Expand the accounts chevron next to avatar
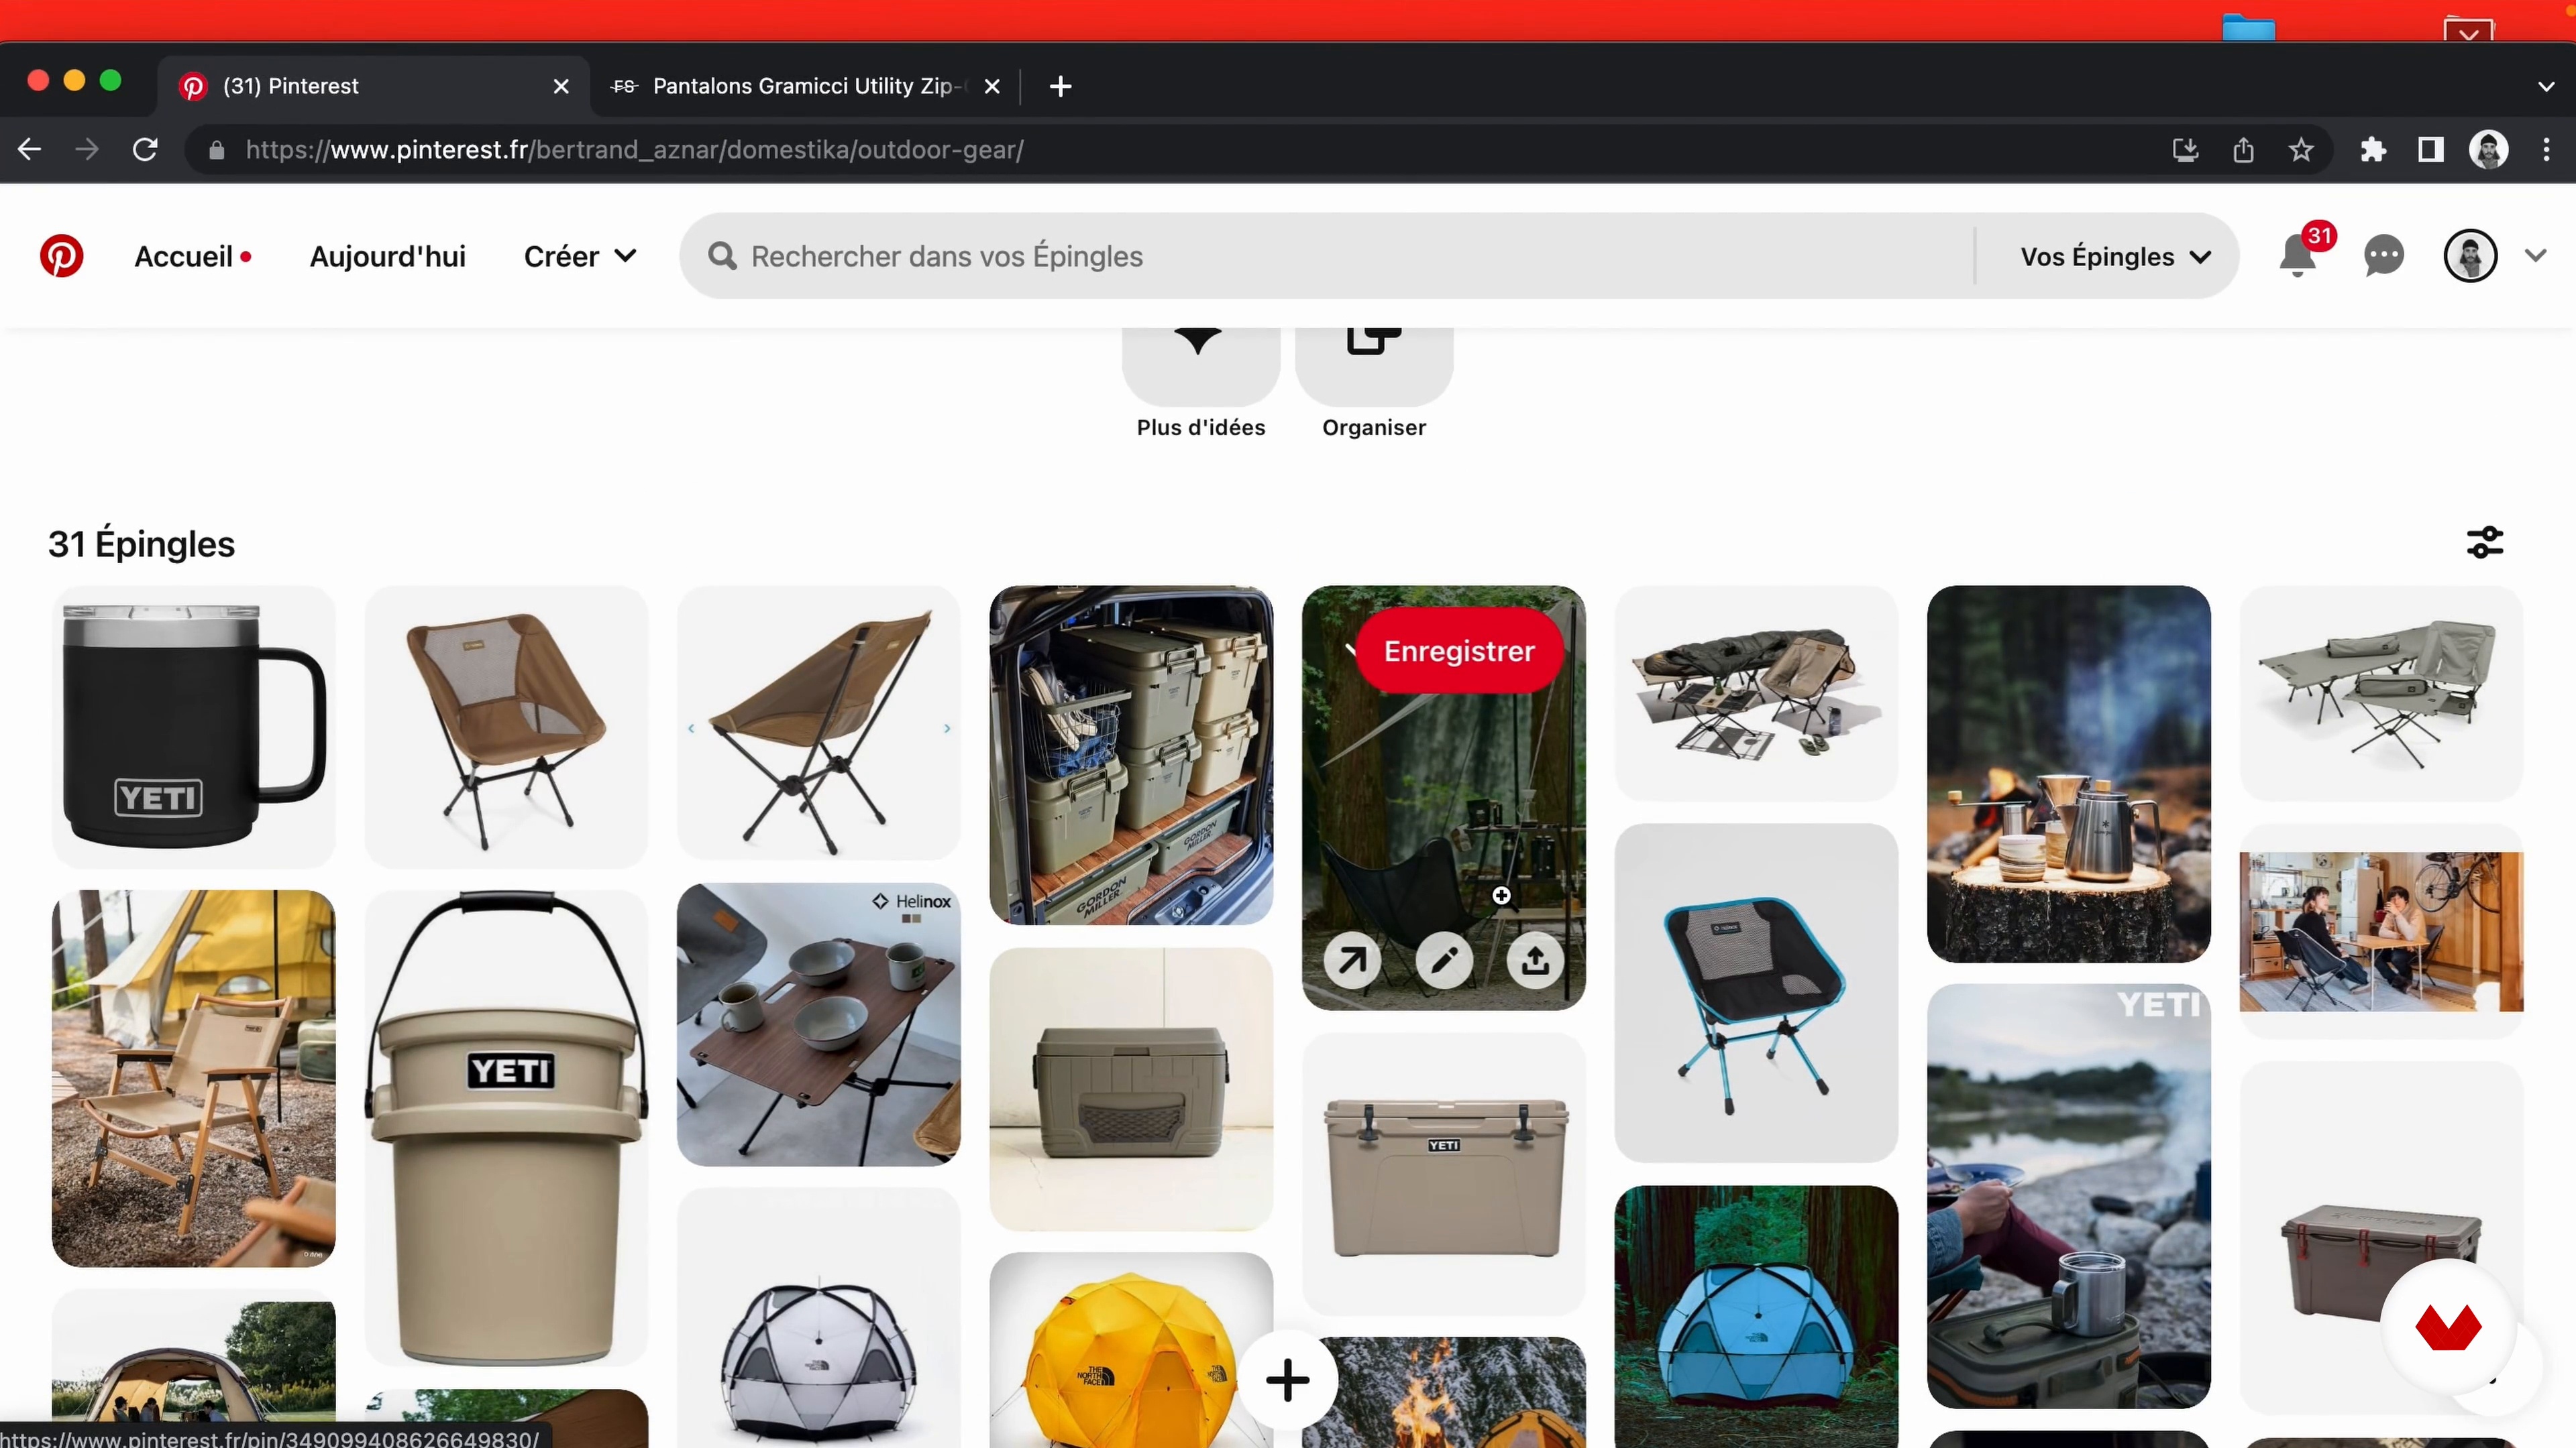 tap(2535, 256)
